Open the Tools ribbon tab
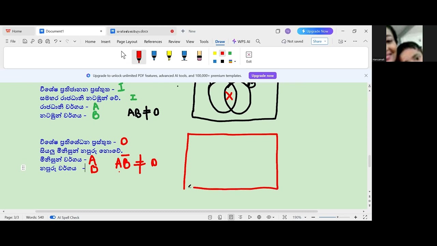This screenshot has height=246, width=437. 204,41
